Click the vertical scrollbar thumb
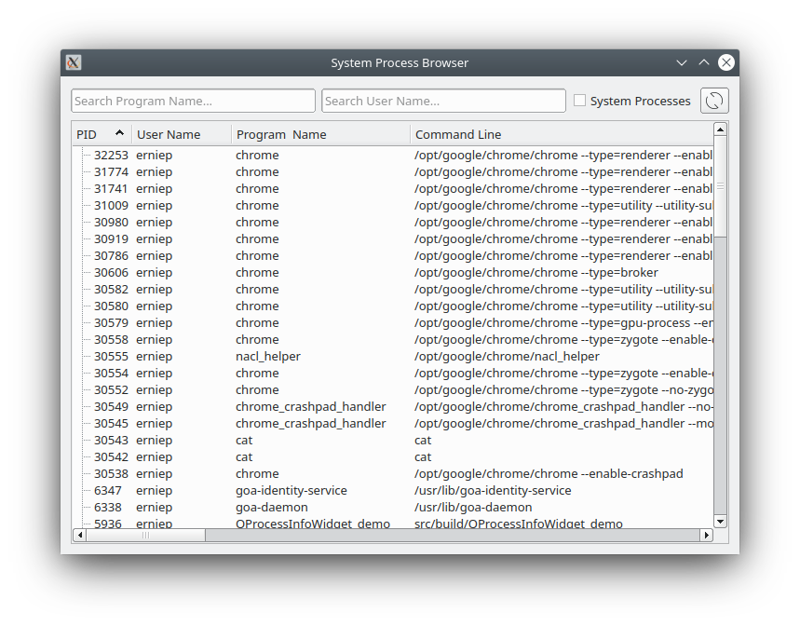 pyautogui.click(x=720, y=186)
